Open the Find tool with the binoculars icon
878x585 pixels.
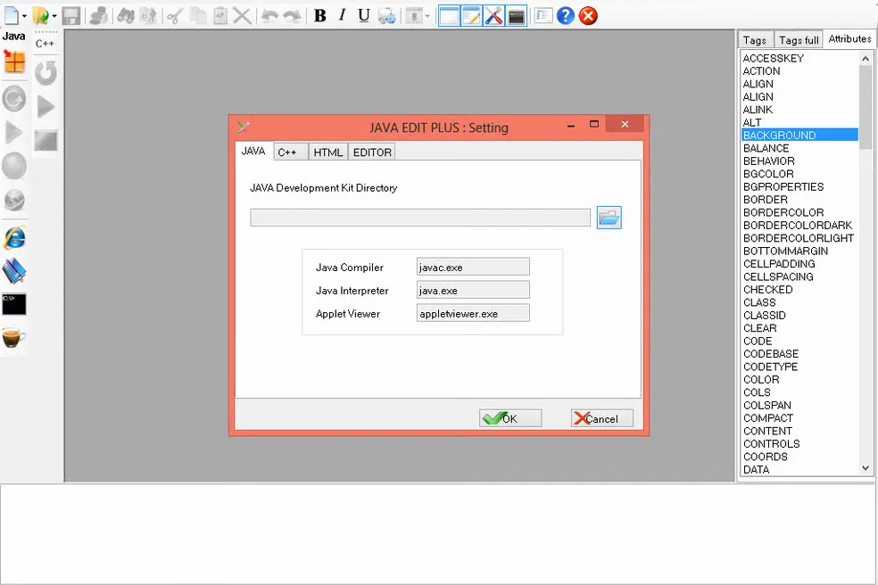(125, 15)
